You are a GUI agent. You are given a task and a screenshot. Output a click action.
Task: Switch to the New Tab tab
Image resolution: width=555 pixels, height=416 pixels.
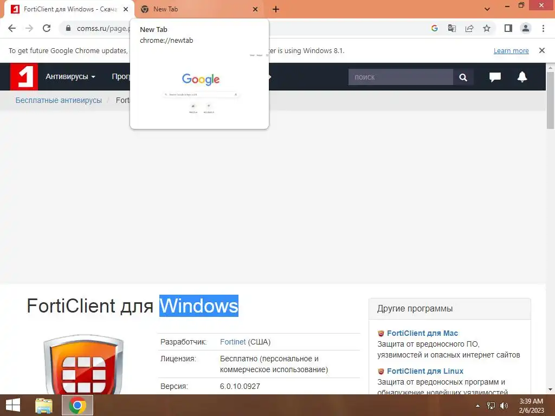coord(199,9)
